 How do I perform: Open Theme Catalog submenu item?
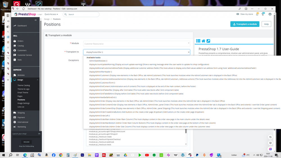point(24,85)
